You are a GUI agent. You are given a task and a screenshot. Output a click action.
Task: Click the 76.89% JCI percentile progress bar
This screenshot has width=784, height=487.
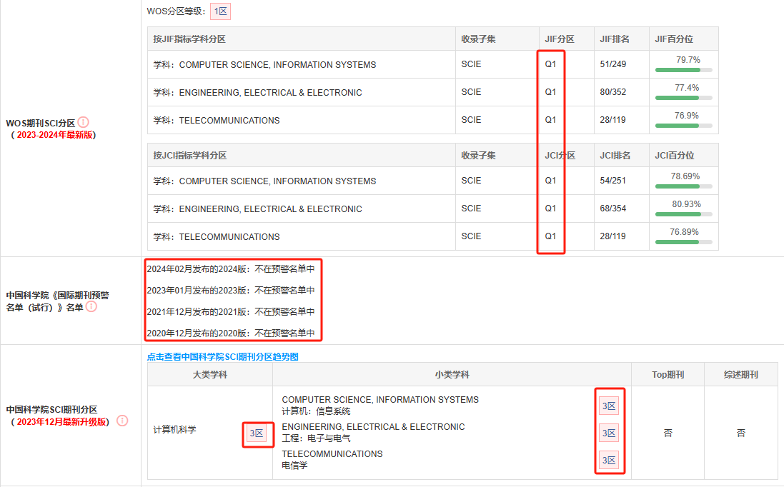click(x=683, y=242)
